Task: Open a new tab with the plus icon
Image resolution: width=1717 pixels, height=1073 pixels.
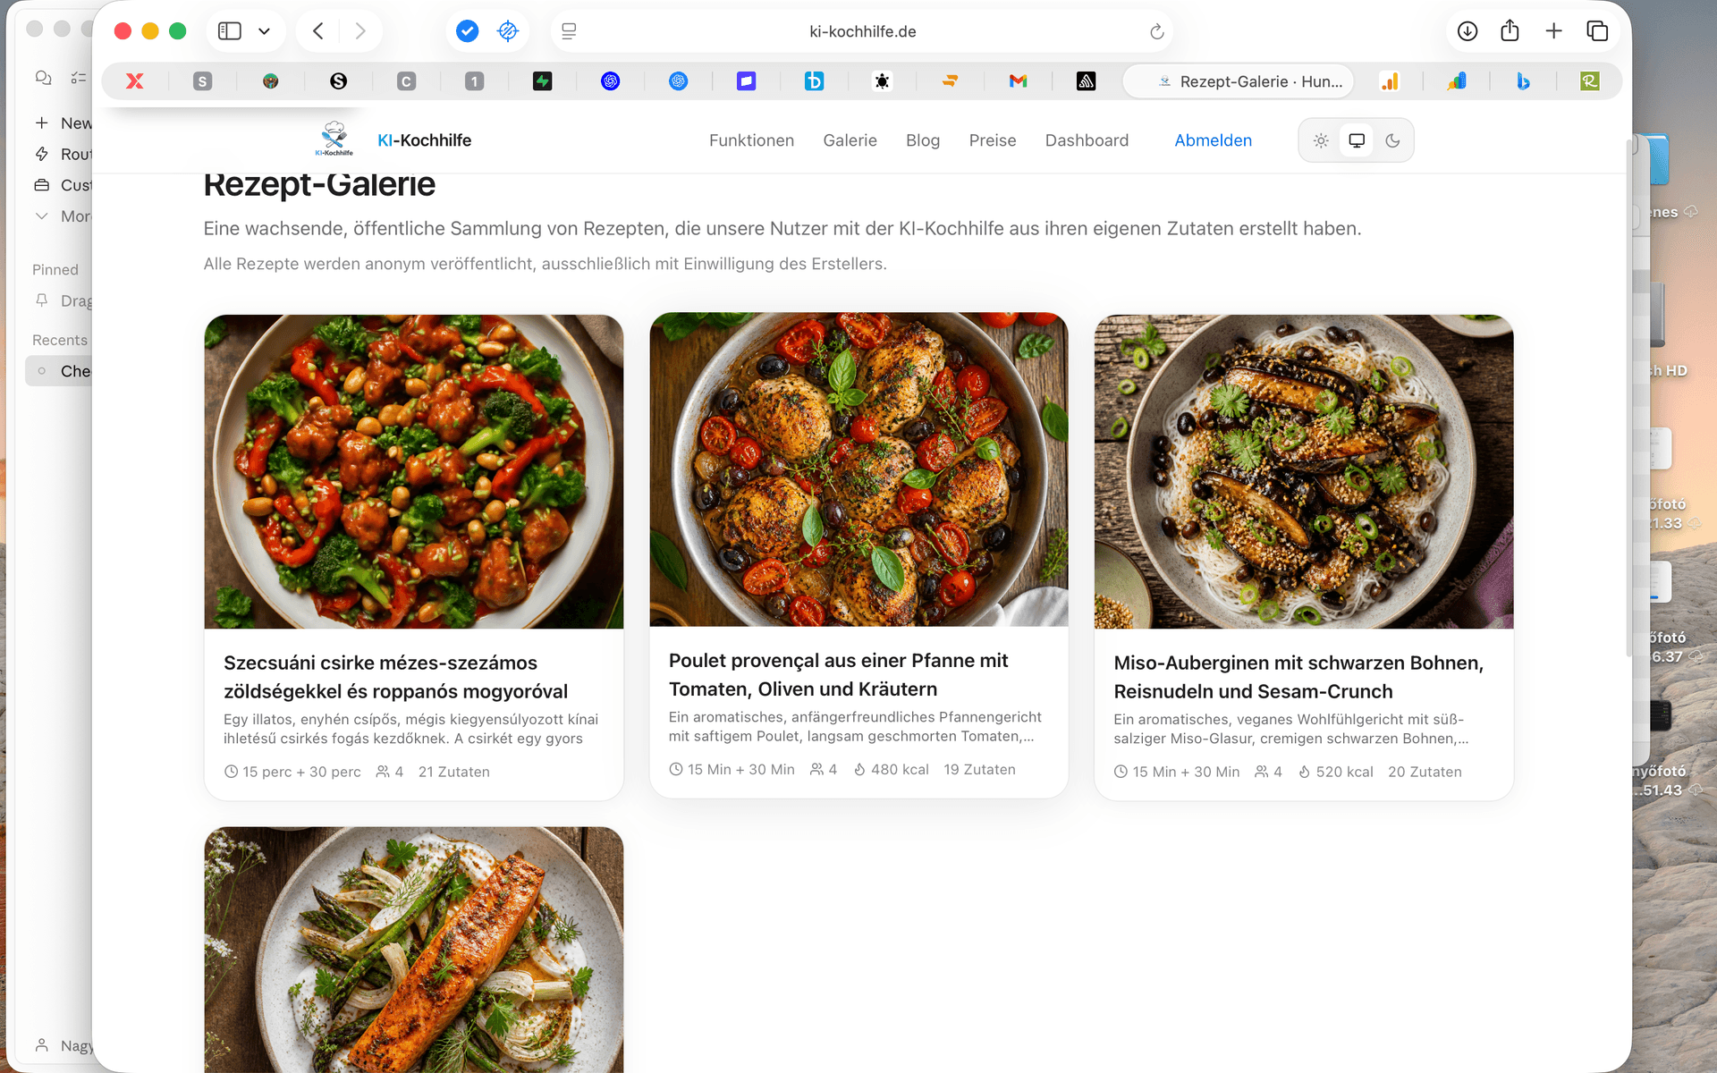Action: click(x=1553, y=31)
